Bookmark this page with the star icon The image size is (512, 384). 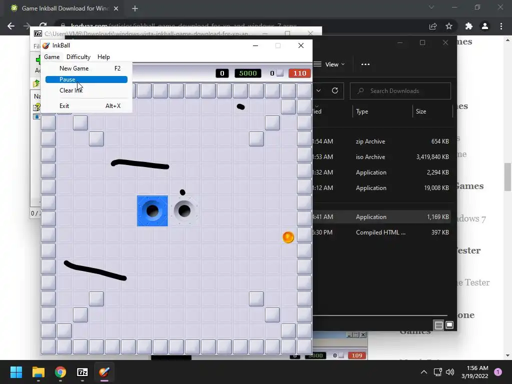[x=449, y=26]
